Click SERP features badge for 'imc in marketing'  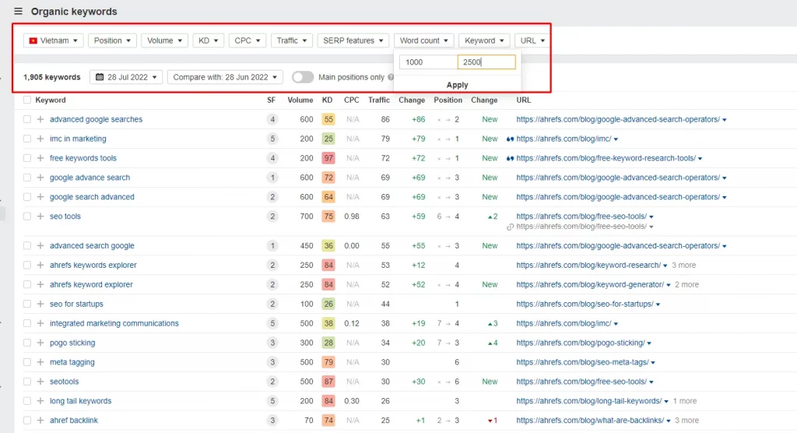point(272,139)
